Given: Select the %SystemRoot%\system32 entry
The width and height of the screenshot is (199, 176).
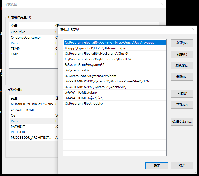Looking at the screenshot, I should click(115, 65).
